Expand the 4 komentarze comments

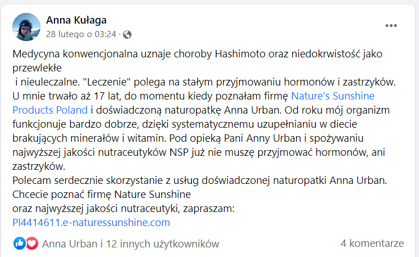(372, 244)
